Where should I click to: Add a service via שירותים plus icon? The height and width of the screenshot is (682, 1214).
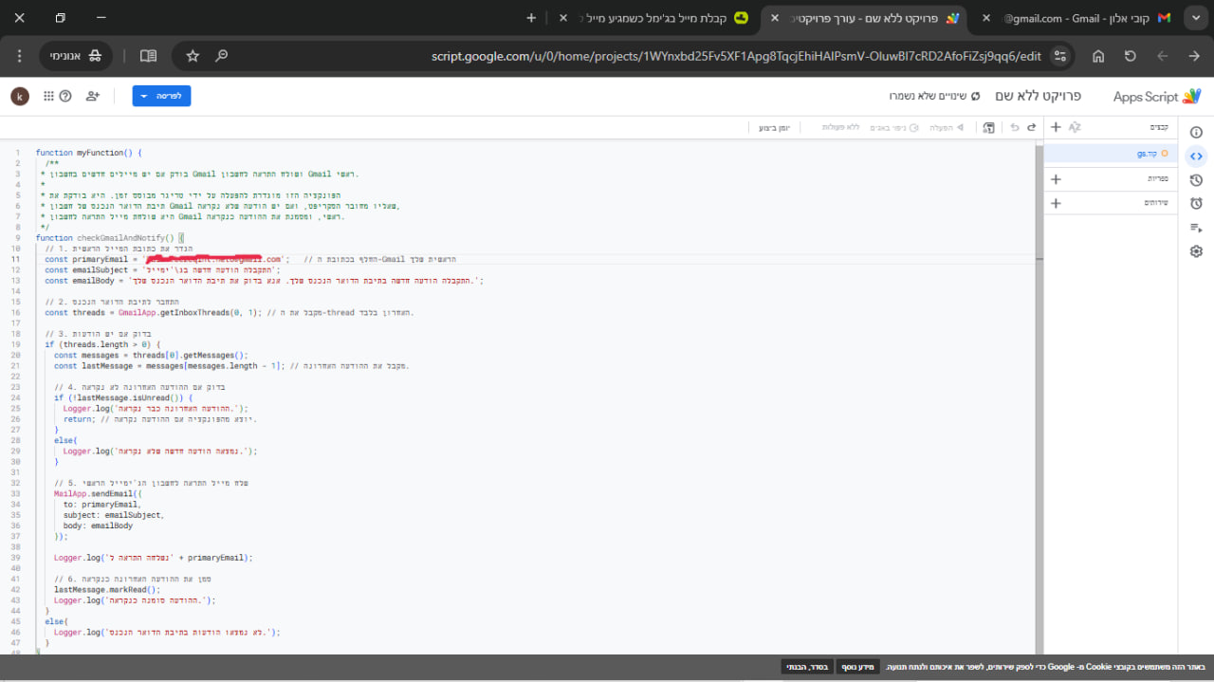[1056, 203]
